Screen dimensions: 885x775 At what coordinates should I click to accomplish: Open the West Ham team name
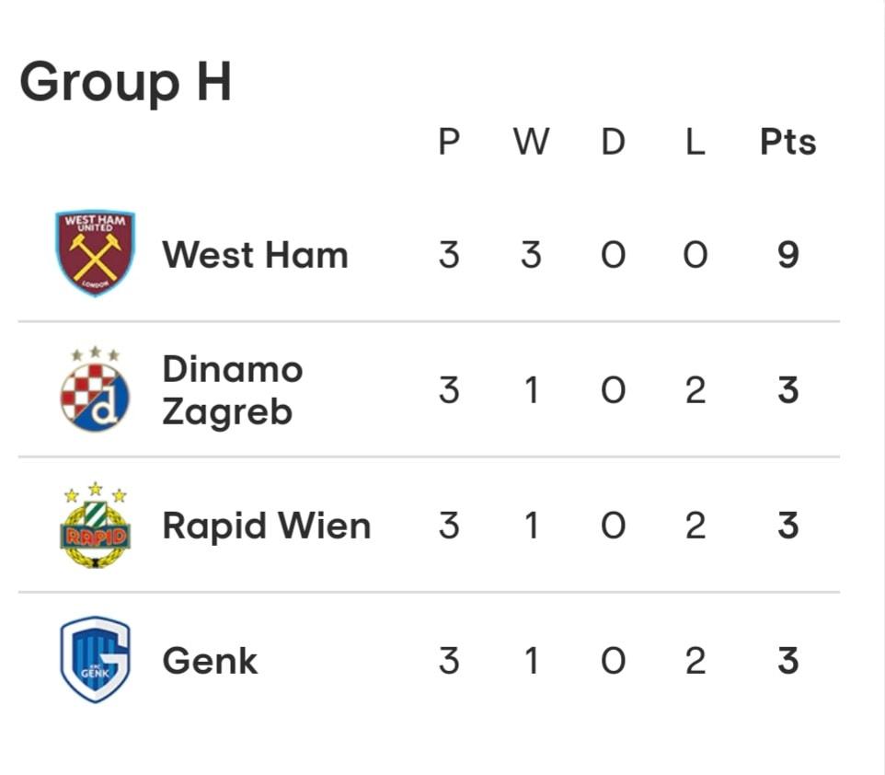(255, 255)
